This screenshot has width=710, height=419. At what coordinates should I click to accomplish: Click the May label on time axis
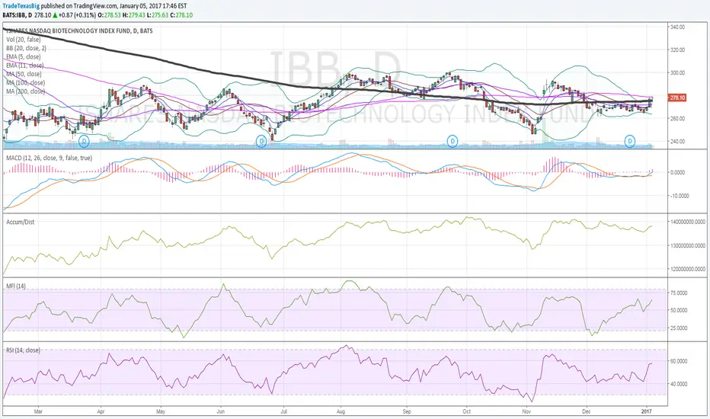(161, 411)
